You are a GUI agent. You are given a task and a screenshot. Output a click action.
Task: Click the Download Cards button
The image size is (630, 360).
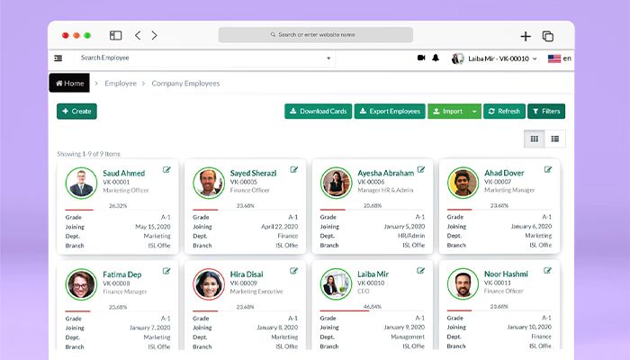click(319, 112)
